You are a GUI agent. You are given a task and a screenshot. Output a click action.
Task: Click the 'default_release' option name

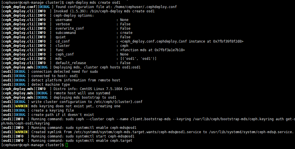[71, 63]
